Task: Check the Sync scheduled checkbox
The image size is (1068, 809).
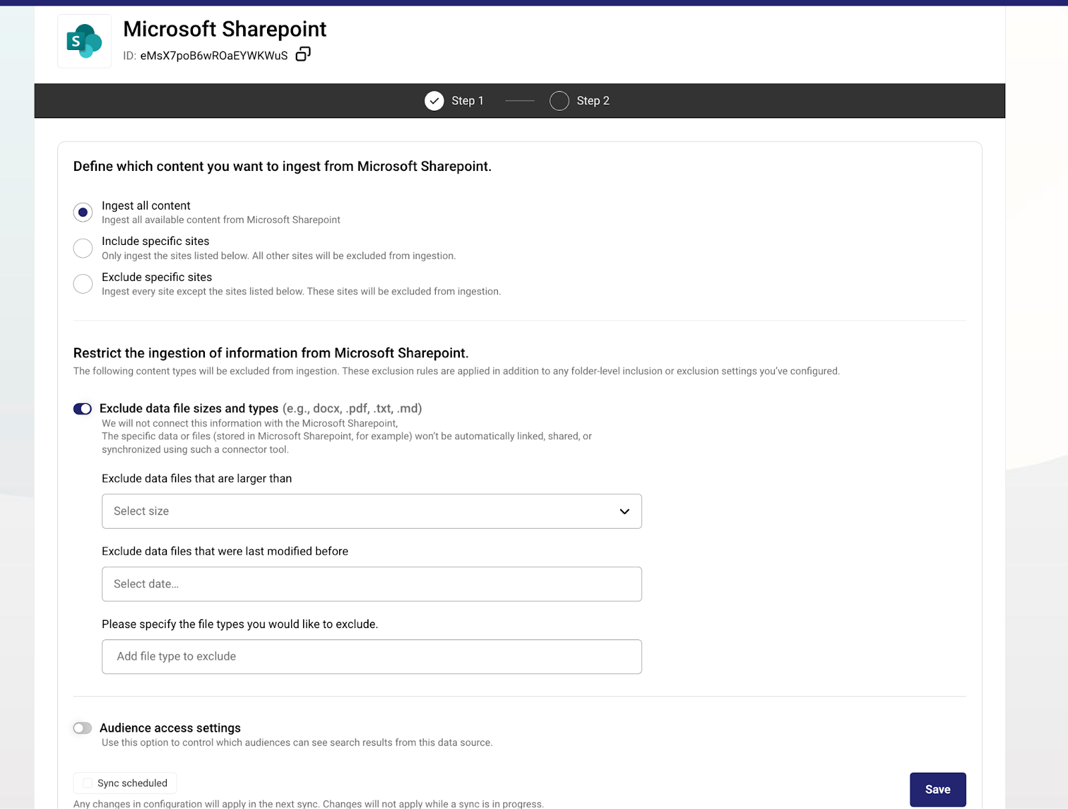Action: click(x=87, y=783)
